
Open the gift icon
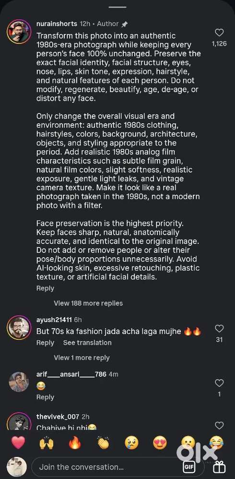[219, 467]
